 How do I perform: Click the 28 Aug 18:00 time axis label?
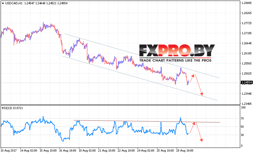pos(185,151)
